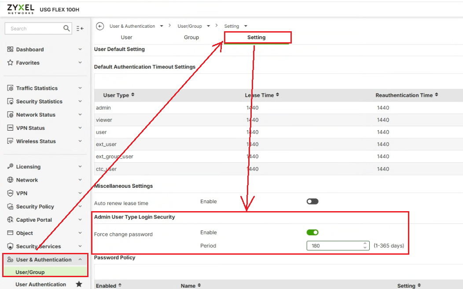The image size is (463, 289).
Task: Select User/Group in the sidebar
Action: click(30, 272)
